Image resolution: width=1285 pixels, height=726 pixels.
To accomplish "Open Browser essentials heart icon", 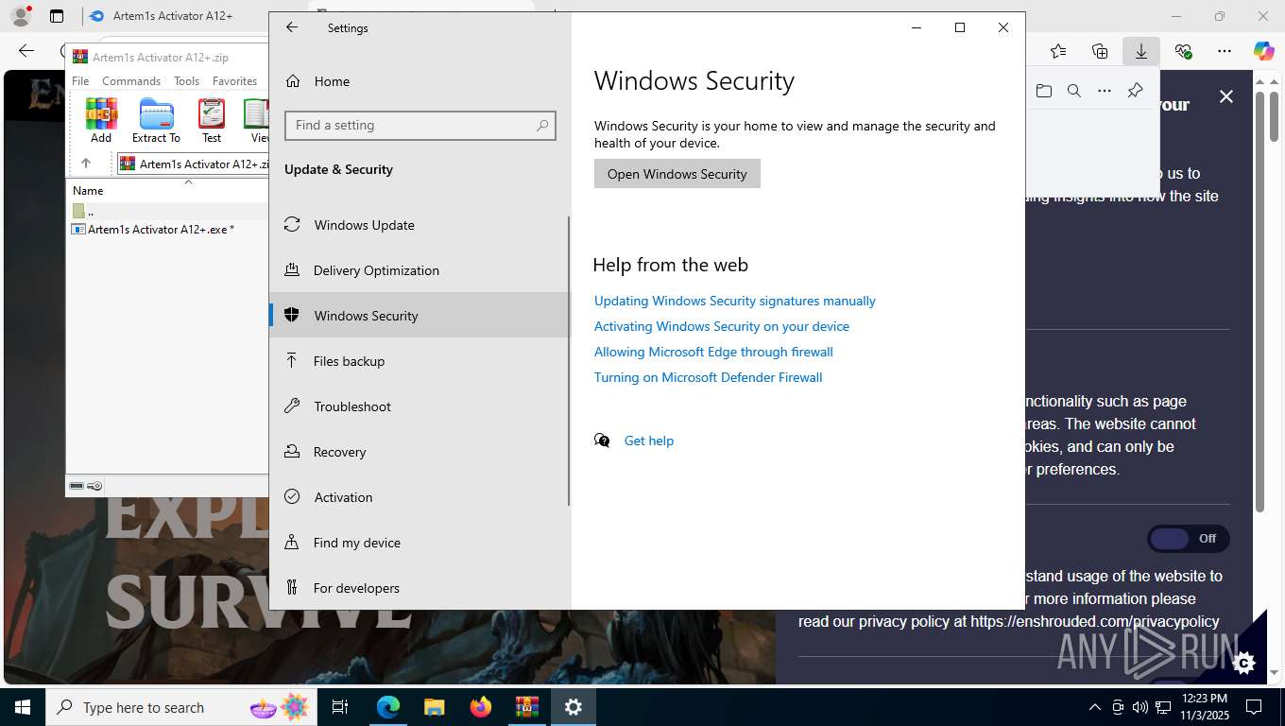I will pos(1183,51).
